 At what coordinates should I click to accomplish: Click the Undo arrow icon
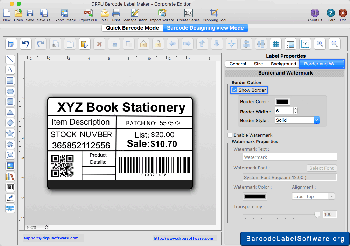(x=26, y=44)
